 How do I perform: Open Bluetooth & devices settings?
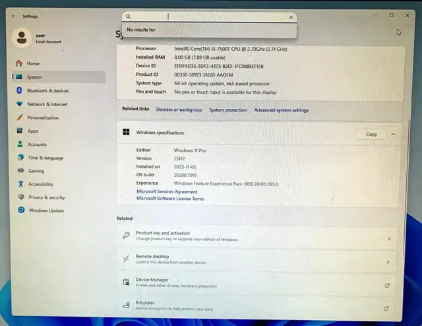click(59, 90)
